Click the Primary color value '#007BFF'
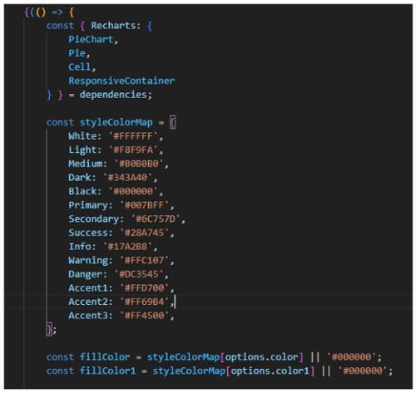 point(144,205)
